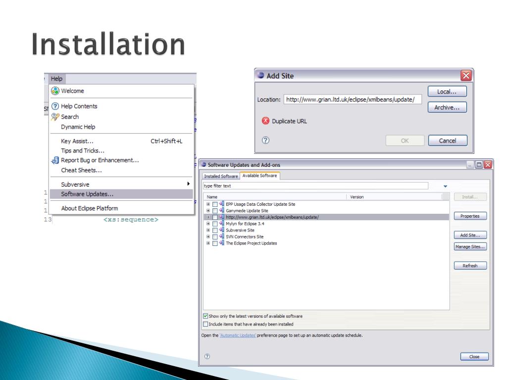The height and width of the screenshot is (380, 507).
Task: Open the view menu dropdown arrow beside filter
Action: [x=445, y=186]
